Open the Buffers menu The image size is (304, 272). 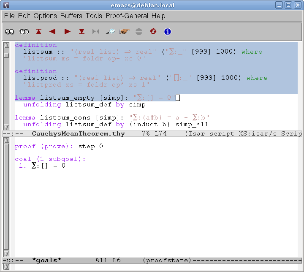(71, 16)
